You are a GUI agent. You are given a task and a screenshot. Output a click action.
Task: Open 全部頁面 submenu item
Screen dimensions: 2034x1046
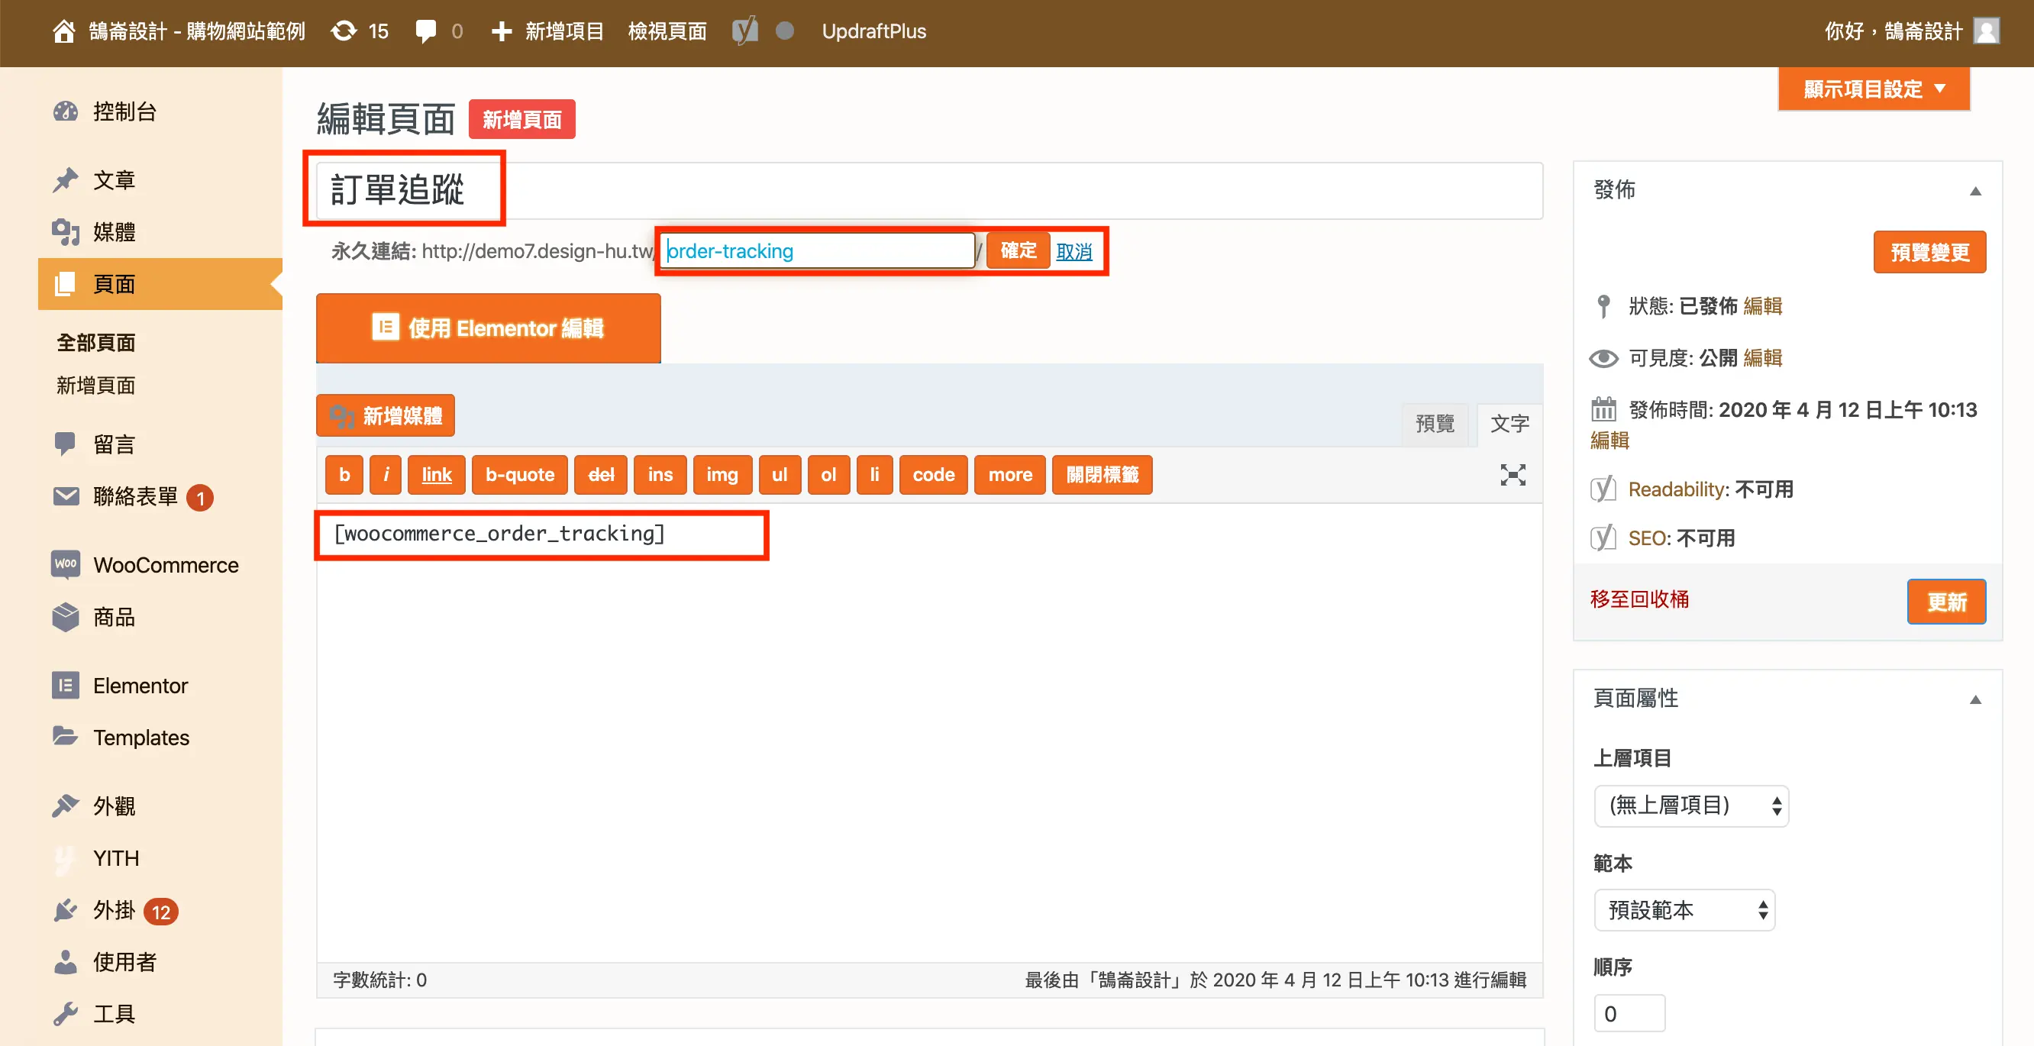point(96,343)
